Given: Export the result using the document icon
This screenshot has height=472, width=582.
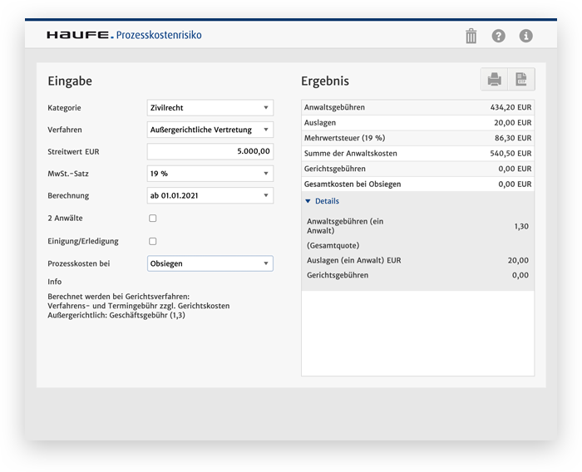Looking at the screenshot, I should coord(521,80).
